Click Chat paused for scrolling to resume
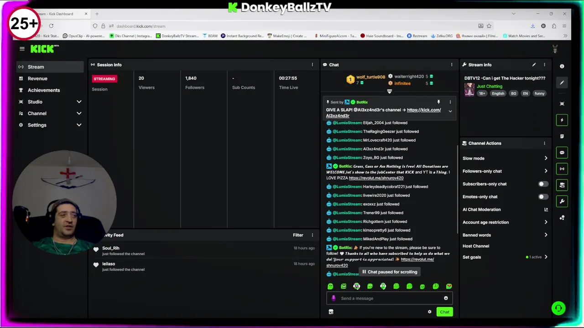The height and width of the screenshot is (328, 584). (x=390, y=272)
